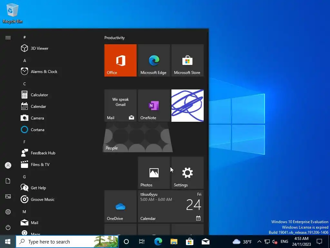The height and width of the screenshot is (248, 330).
Task: Open Settings gear in Start sidebar
Action: pyautogui.click(x=8, y=212)
